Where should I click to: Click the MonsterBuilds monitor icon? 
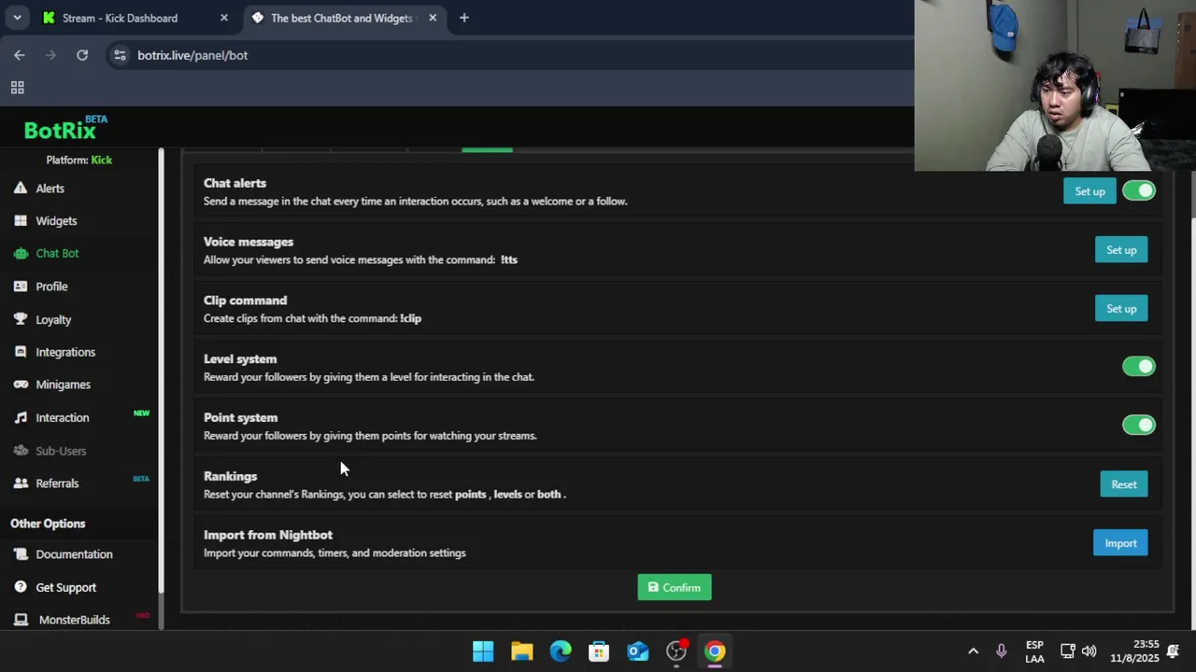point(21,620)
